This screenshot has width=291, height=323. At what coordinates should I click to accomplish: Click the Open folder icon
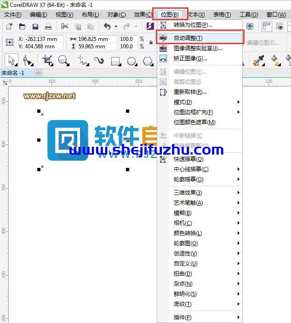click(x=22, y=26)
